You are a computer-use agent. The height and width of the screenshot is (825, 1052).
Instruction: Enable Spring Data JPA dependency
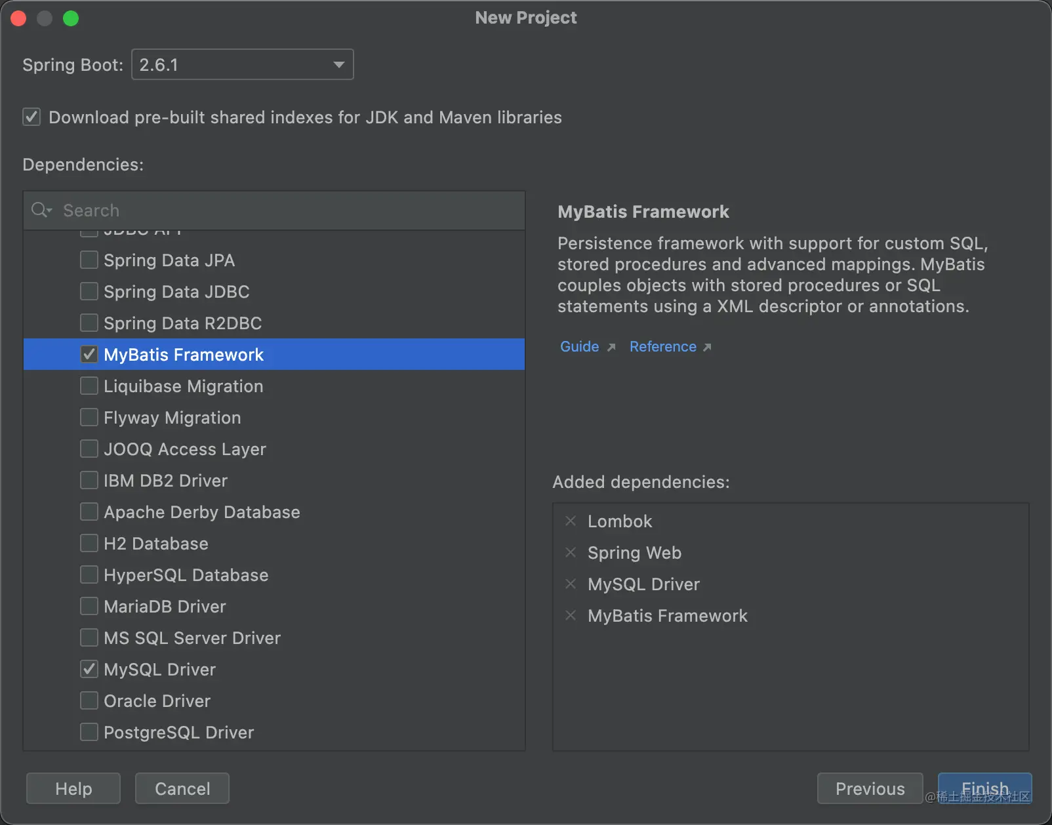click(89, 260)
